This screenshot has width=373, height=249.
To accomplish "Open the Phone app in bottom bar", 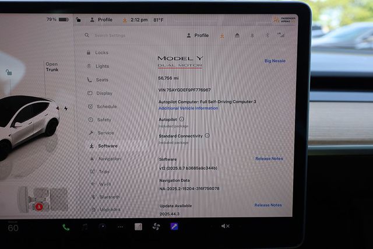I will [x=66, y=227].
